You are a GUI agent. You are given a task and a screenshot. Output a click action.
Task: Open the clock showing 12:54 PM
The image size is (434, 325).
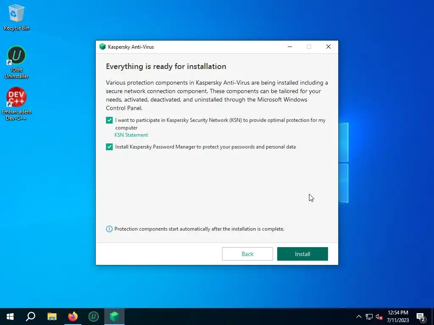398,317
